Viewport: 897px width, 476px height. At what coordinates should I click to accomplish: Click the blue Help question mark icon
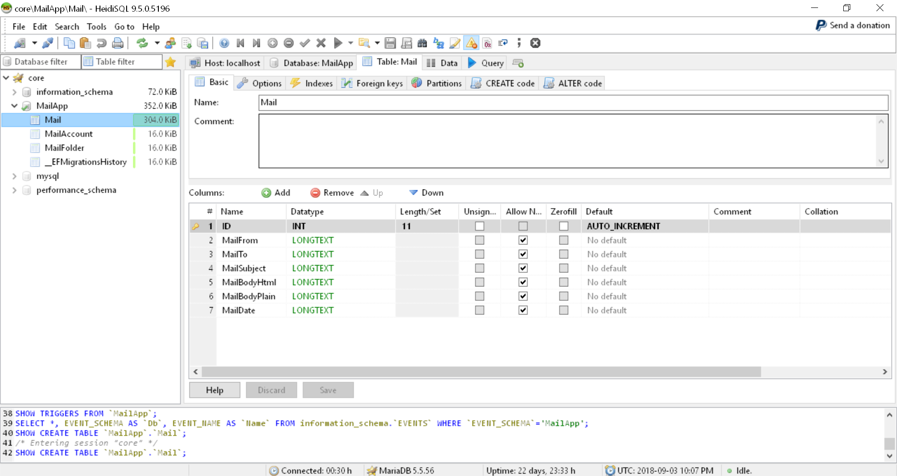pyautogui.click(x=224, y=43)
